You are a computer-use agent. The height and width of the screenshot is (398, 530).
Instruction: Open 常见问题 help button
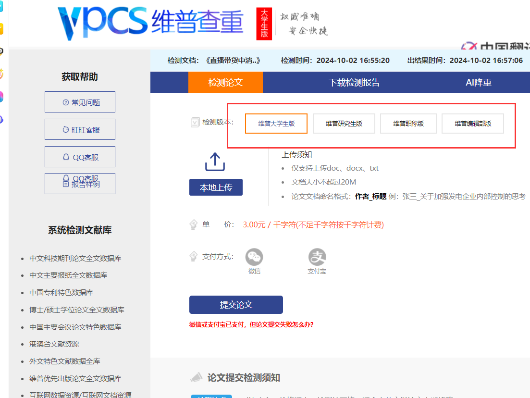[80, 102]
